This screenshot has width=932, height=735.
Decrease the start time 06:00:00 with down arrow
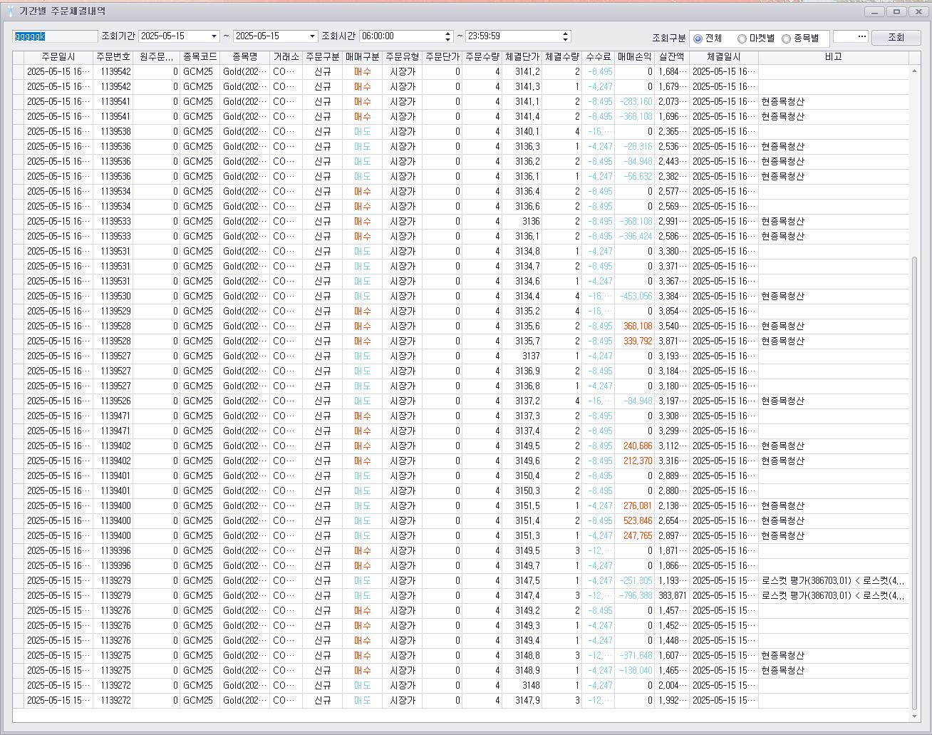click(x=447, y=39)
